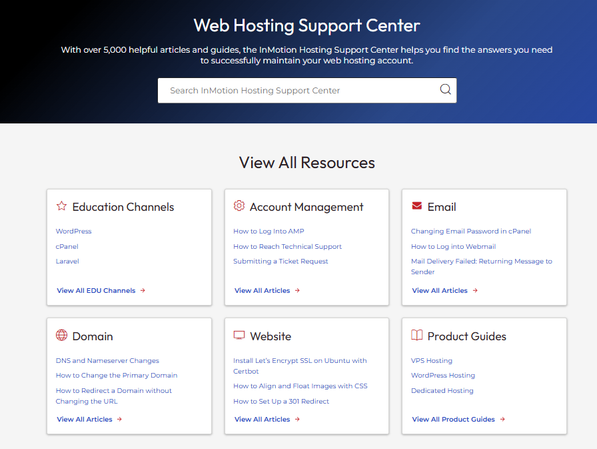
Task: Open the Dedicated Hosting product guide
Action: coord(442,390)
